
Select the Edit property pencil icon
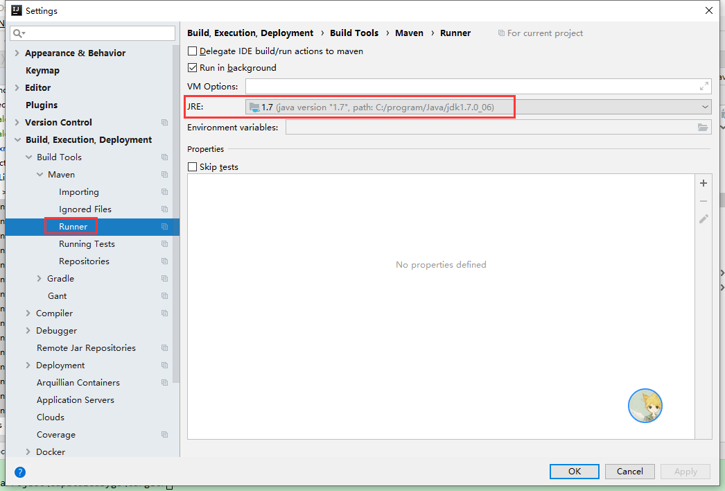pyautogui.click(x=703, y=218)
